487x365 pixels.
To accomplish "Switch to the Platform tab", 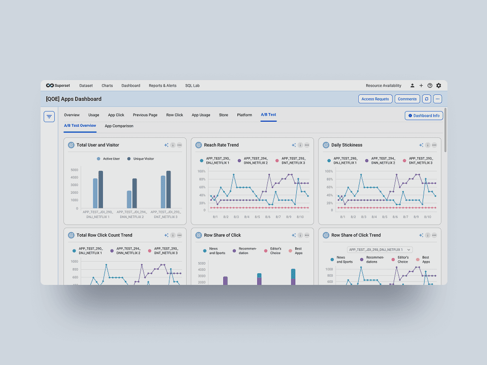I will click(245, 115).
